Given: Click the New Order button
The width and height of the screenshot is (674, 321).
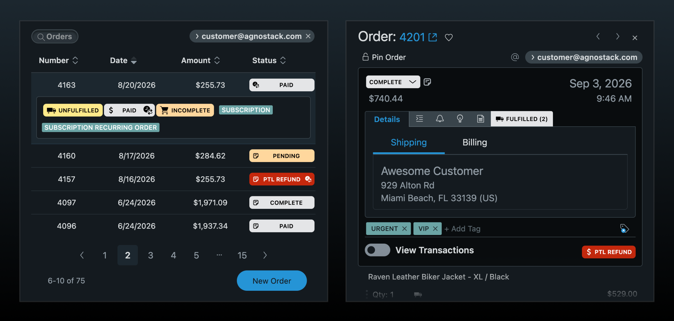Looking at the screenshot, I should coord(272,281).
